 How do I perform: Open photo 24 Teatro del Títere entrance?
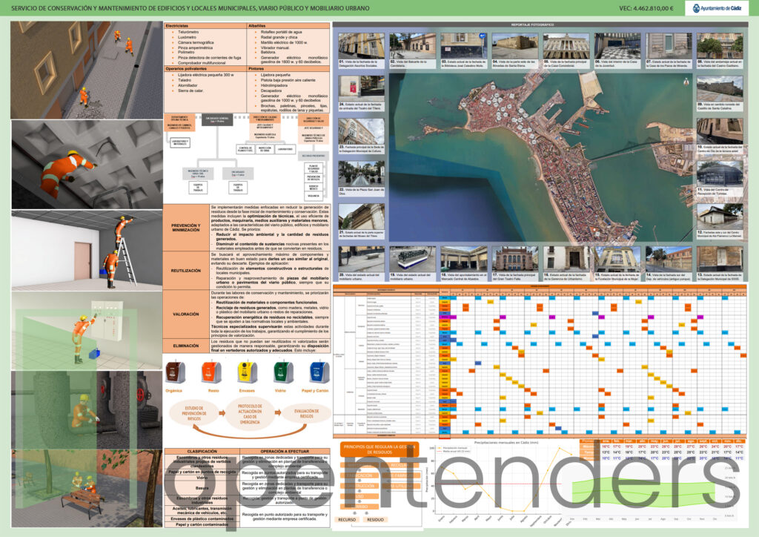pyautogui.click(x=361, y=88)
